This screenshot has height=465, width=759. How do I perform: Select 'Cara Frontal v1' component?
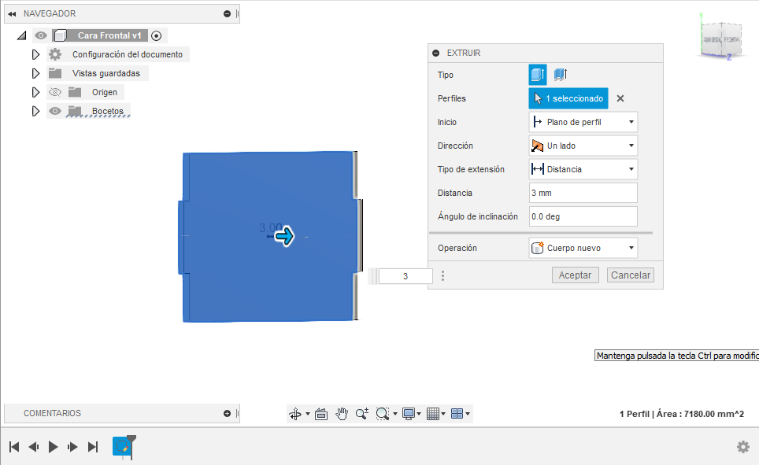[109, 35]
